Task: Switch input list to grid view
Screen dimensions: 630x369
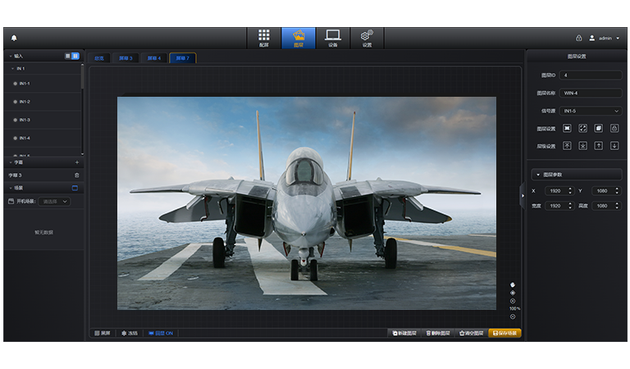Action: pyautogui.click(x=68, y=56)
